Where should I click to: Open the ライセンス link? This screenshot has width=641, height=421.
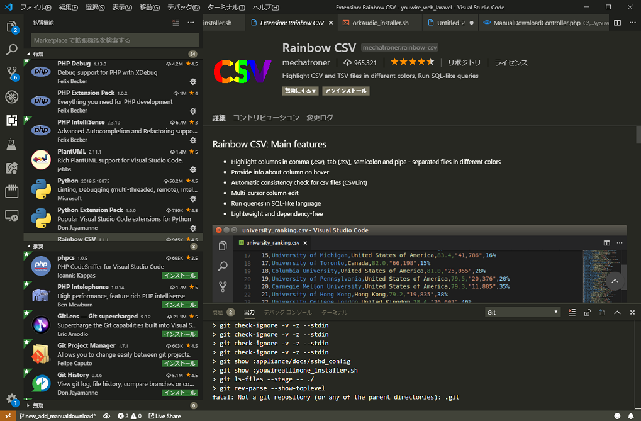[511, 62]
